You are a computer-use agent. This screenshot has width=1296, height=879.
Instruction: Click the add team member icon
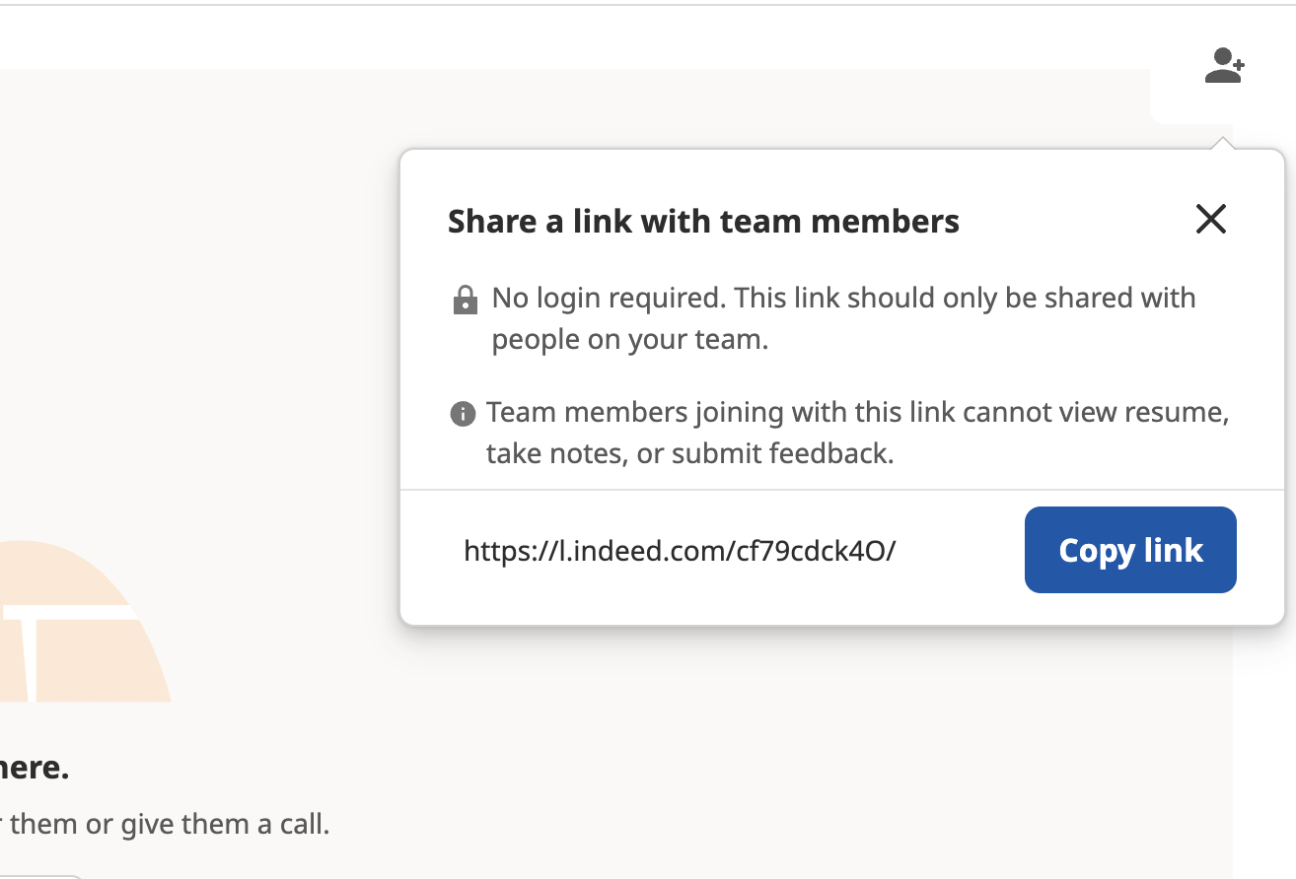coord(1224,67)
